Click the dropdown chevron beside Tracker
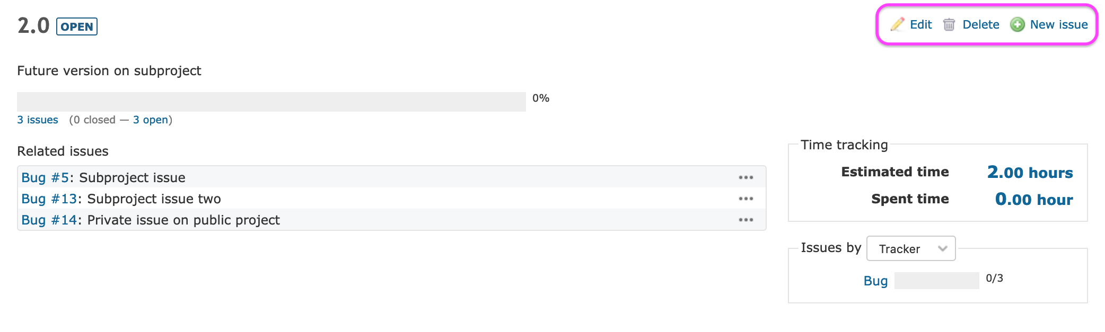The image size is (1105, 332). click(942, 248)
